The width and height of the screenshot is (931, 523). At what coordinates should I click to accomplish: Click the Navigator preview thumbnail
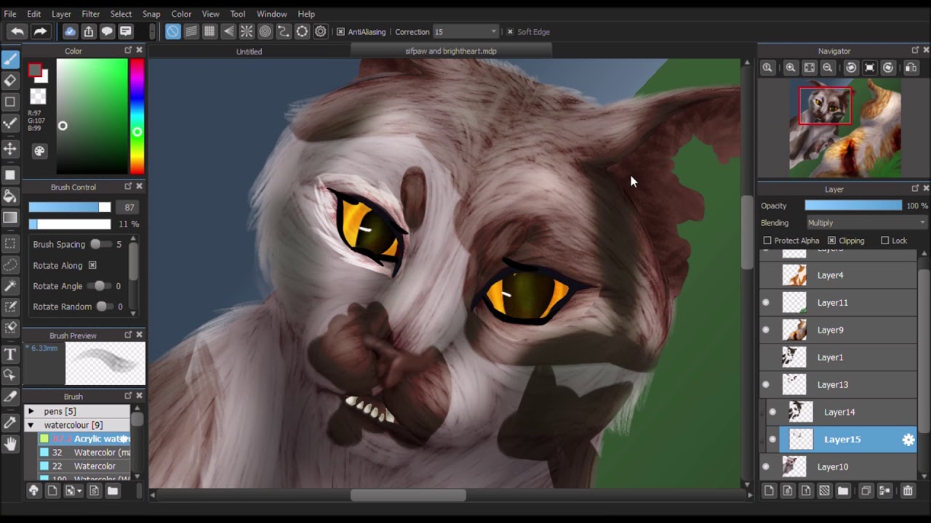click(x=845, y=129)
